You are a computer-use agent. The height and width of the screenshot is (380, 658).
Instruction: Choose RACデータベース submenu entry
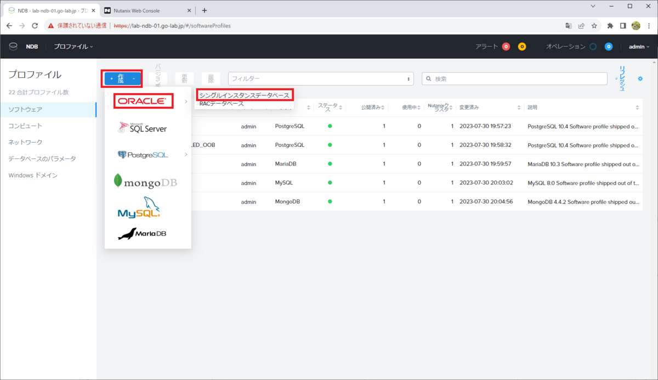222,103
